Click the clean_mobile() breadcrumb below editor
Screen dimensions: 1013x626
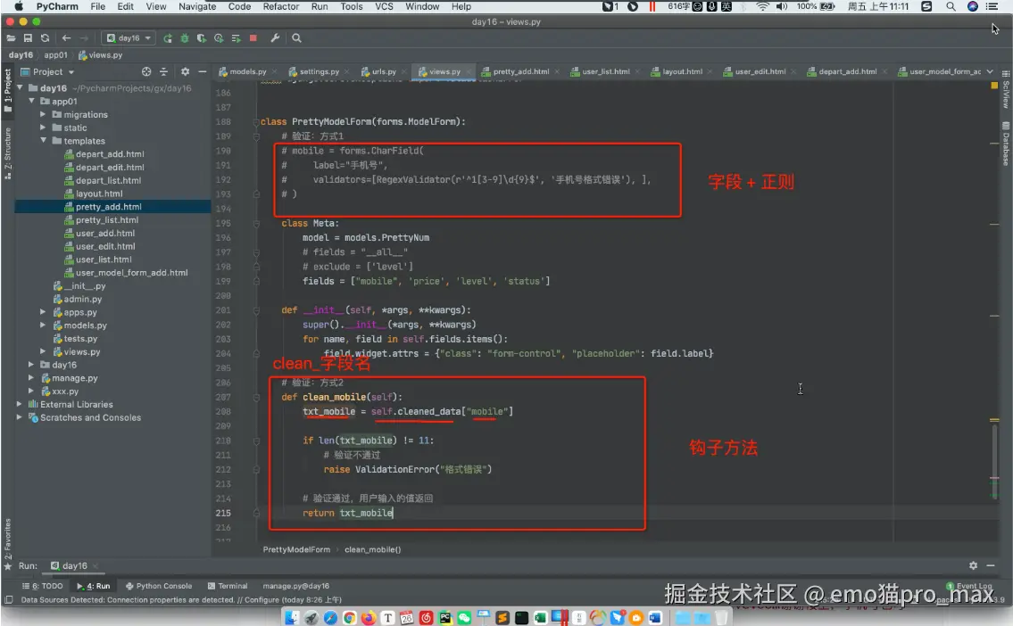[x=373, y=549]
